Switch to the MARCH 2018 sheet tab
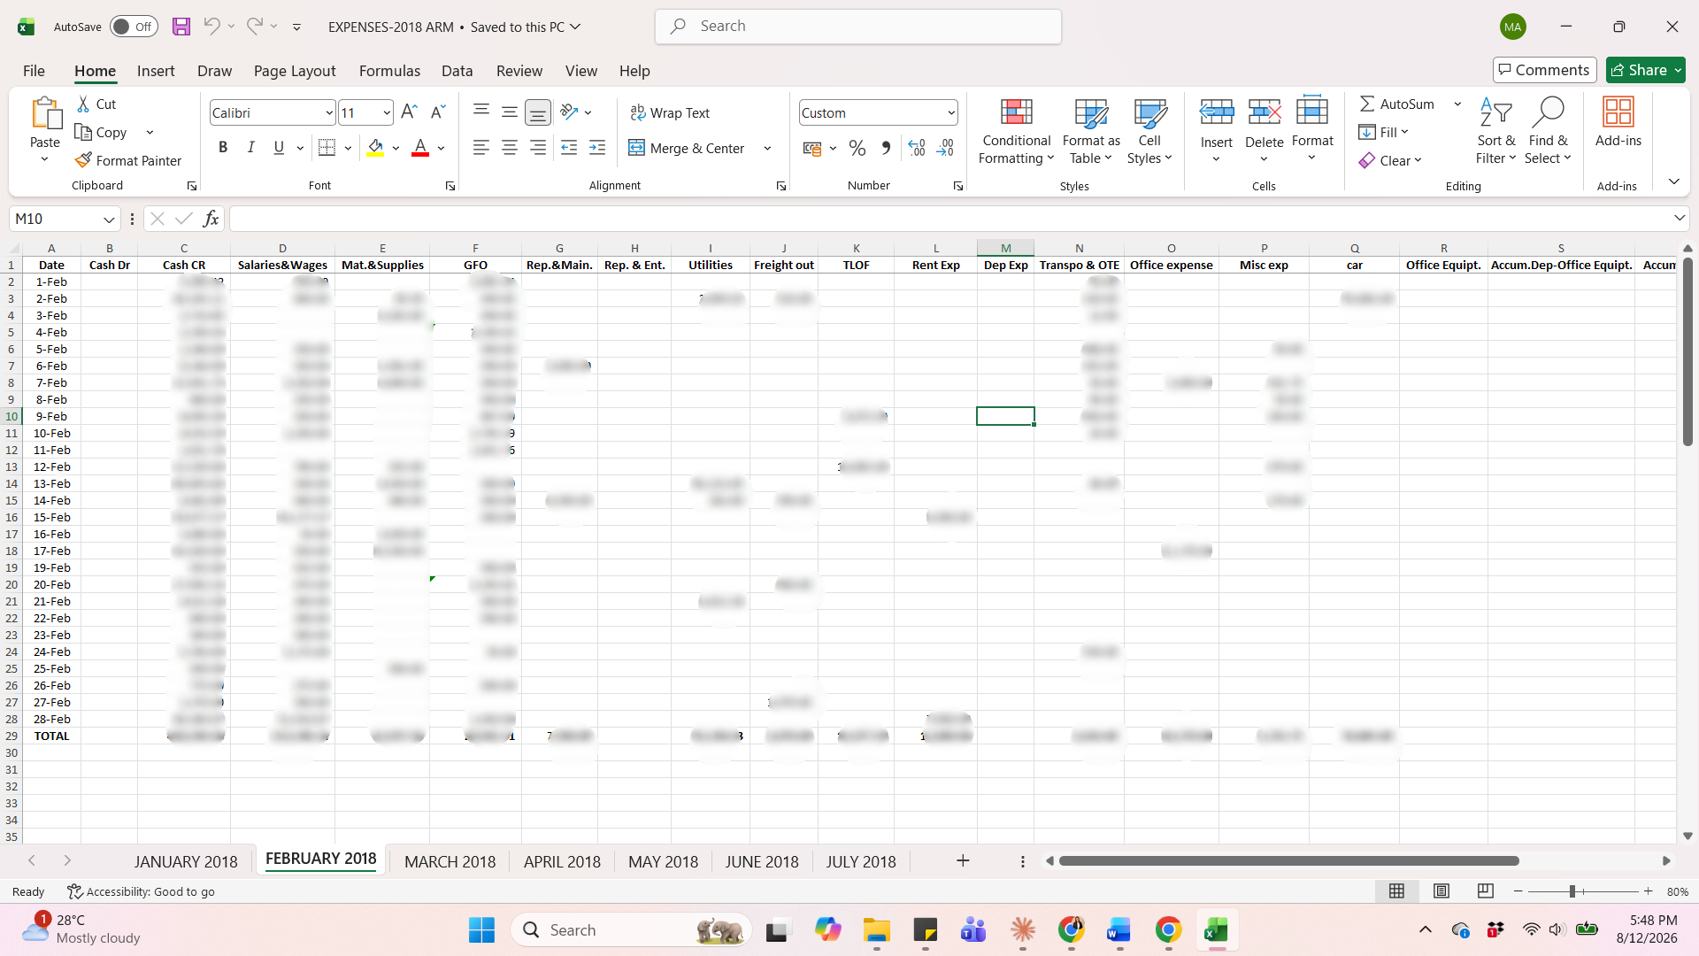Image resolution: width=1699 pixels, height=956 pixels. click(x=450, y=861)
